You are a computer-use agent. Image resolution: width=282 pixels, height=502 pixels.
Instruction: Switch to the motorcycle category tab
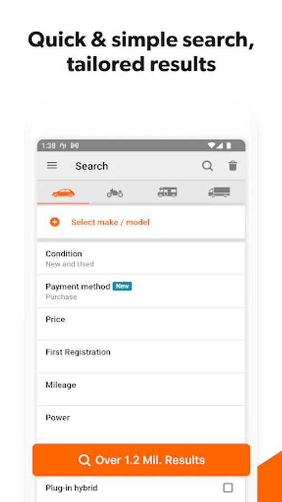[115, 193]
